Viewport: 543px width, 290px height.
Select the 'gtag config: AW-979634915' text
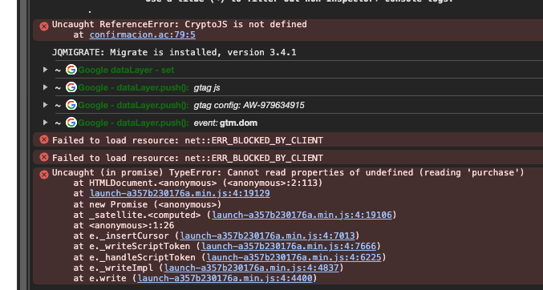click(x=249, y=105)
